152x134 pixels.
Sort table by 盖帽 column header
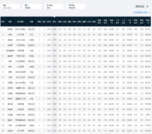point(84,22)
